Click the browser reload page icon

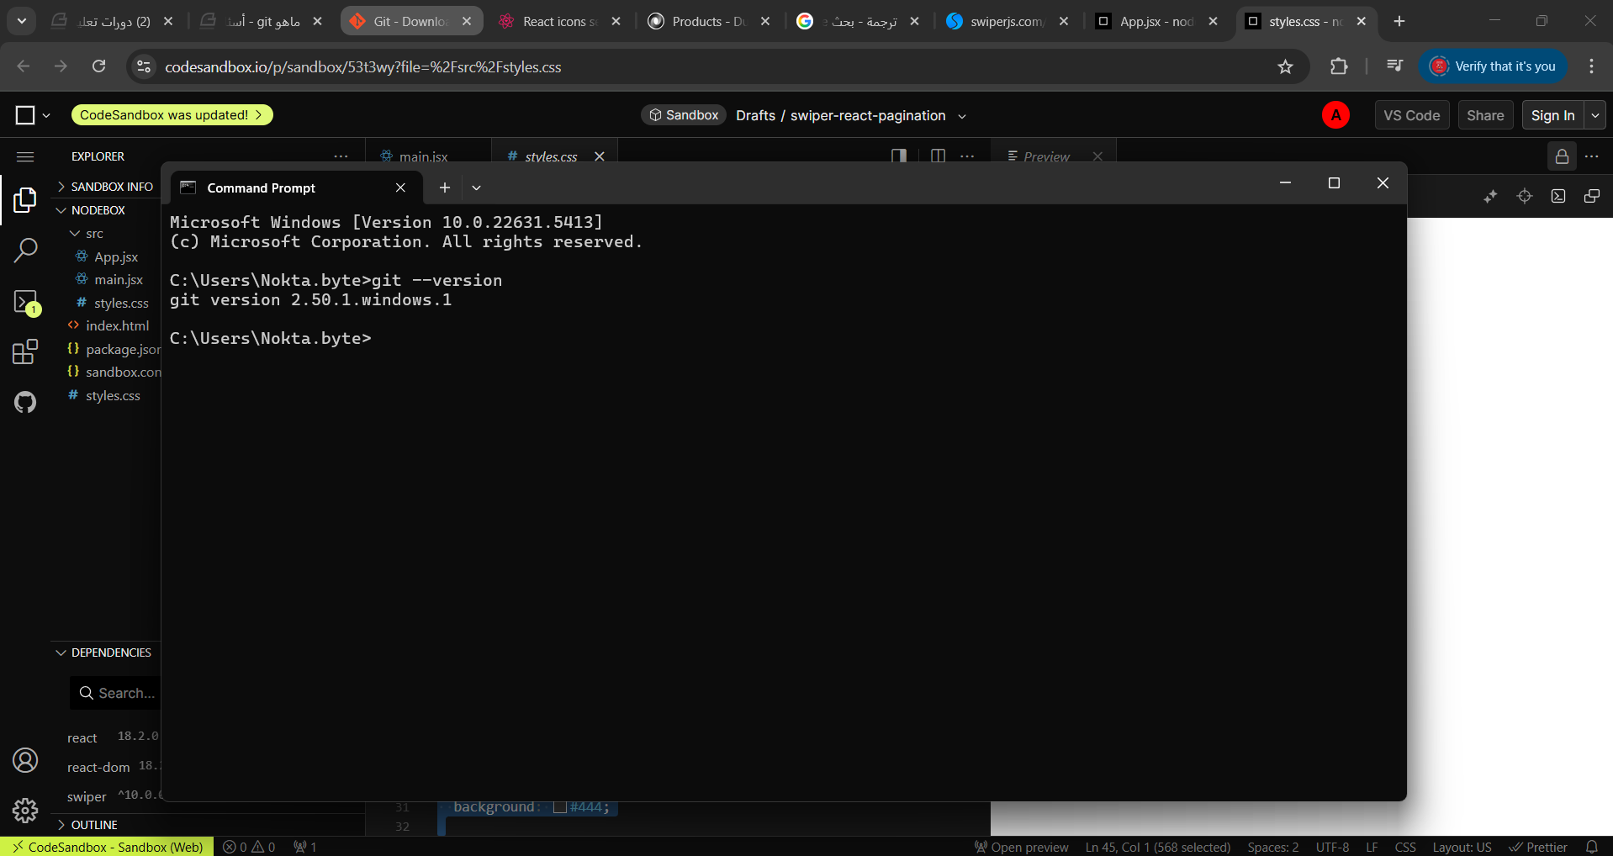pos(99,66)
